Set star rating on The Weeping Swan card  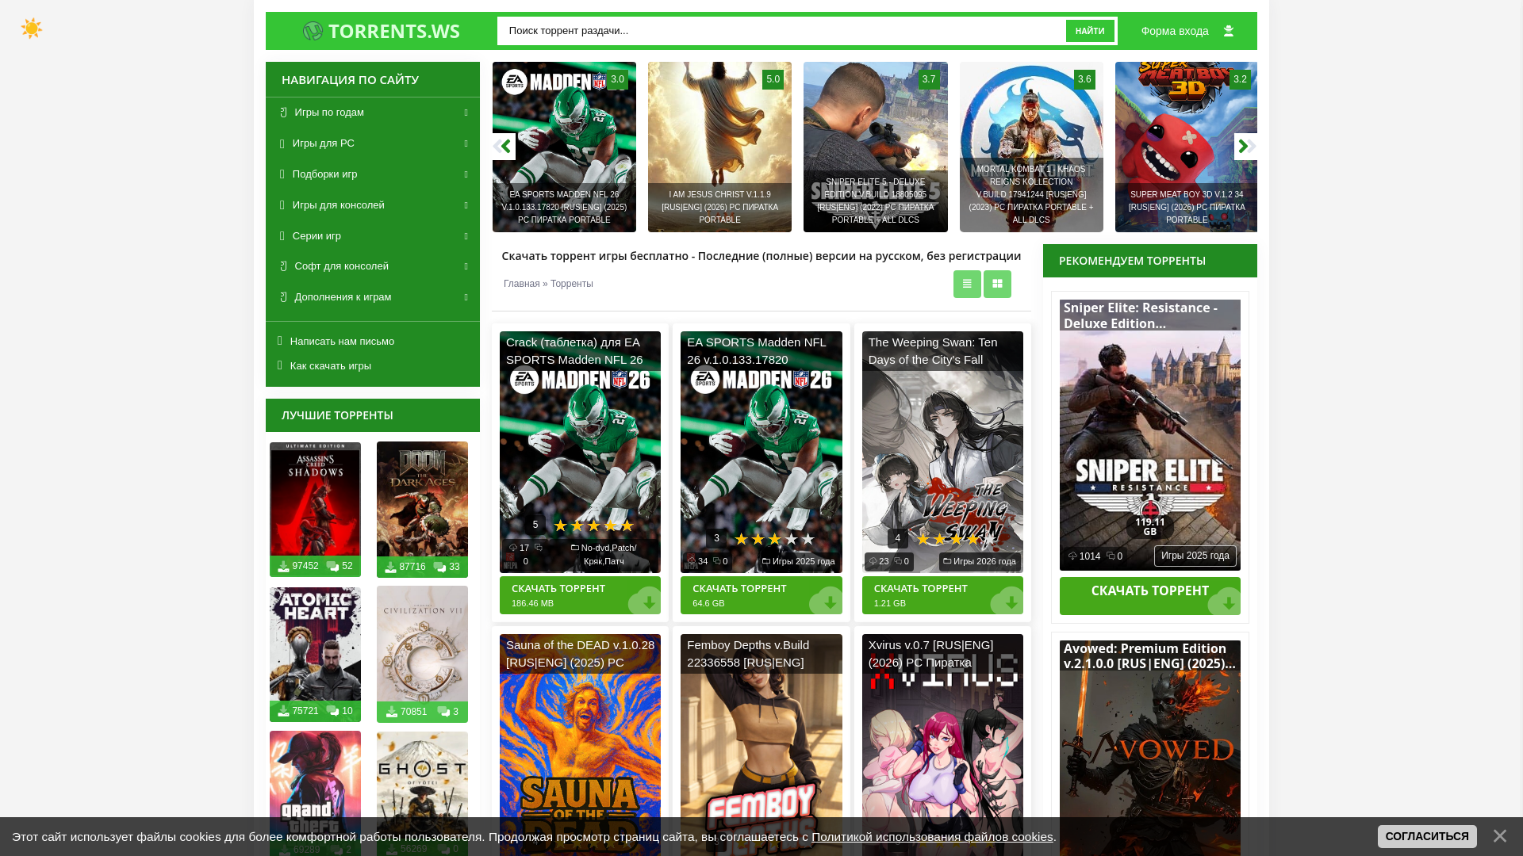956,539
